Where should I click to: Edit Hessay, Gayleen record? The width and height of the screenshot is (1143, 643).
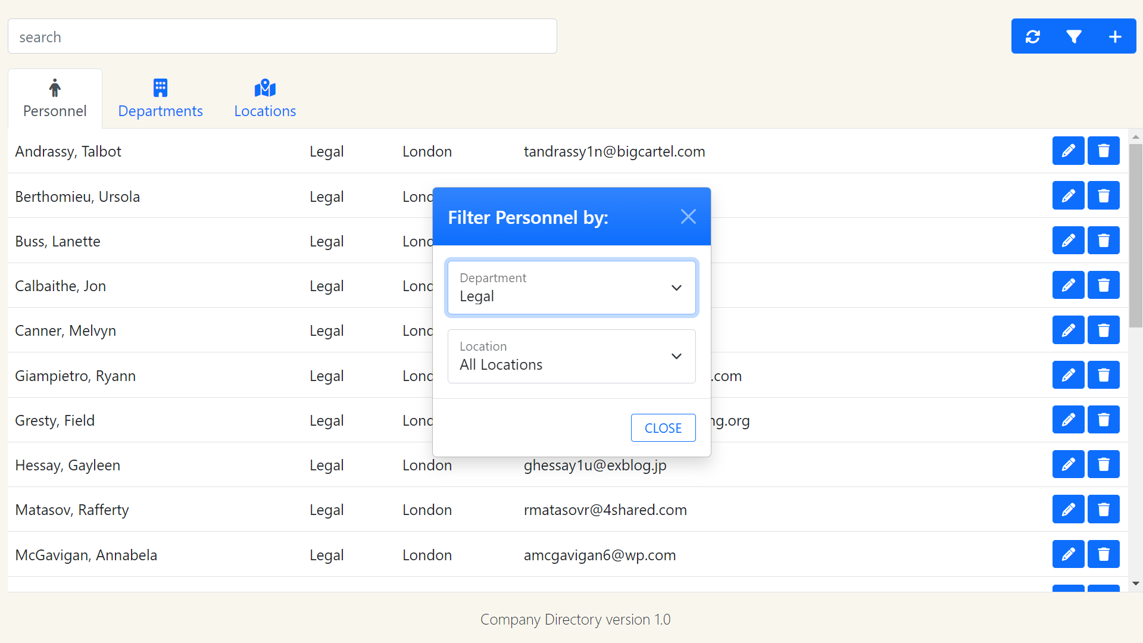point(1068,464)
